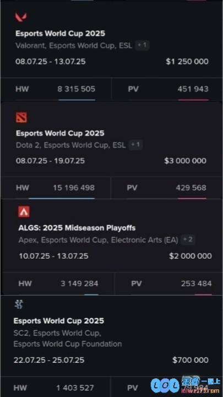Screen dimensions: 223x397
Task: Open the Dota 2 Esports World Cup 2025 title
Action: [x=60, y=133]
